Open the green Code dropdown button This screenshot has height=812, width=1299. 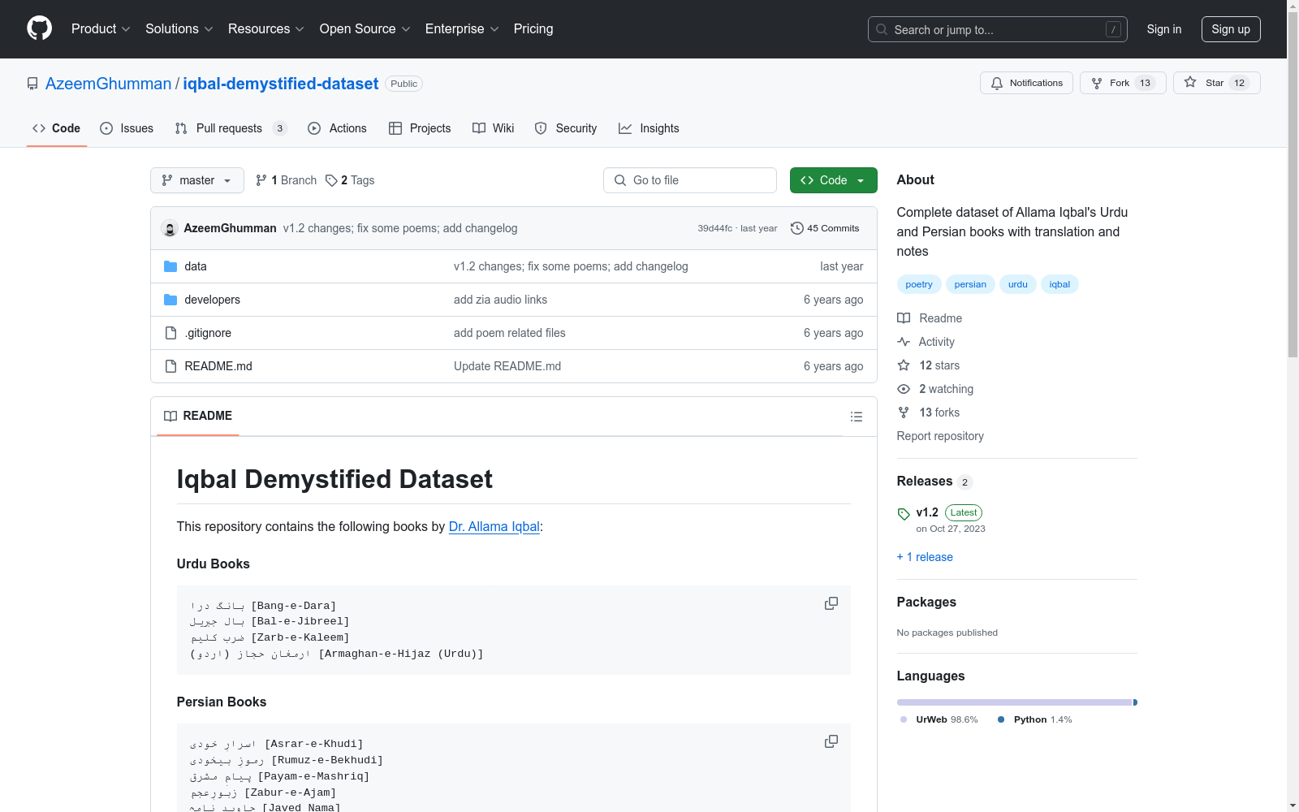pyautogui.click(x=833, y=180)
